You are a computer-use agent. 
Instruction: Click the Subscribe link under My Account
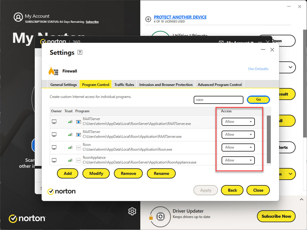coord(92,22)
